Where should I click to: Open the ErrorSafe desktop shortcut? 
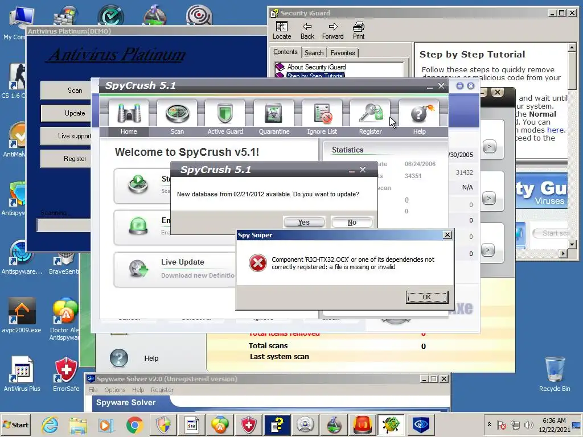66,374
